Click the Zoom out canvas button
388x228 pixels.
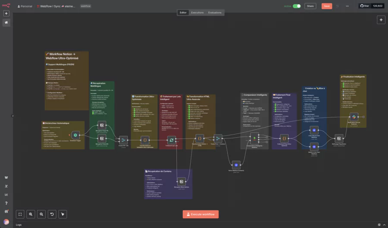pyautogui.click(x=41, y=214)
